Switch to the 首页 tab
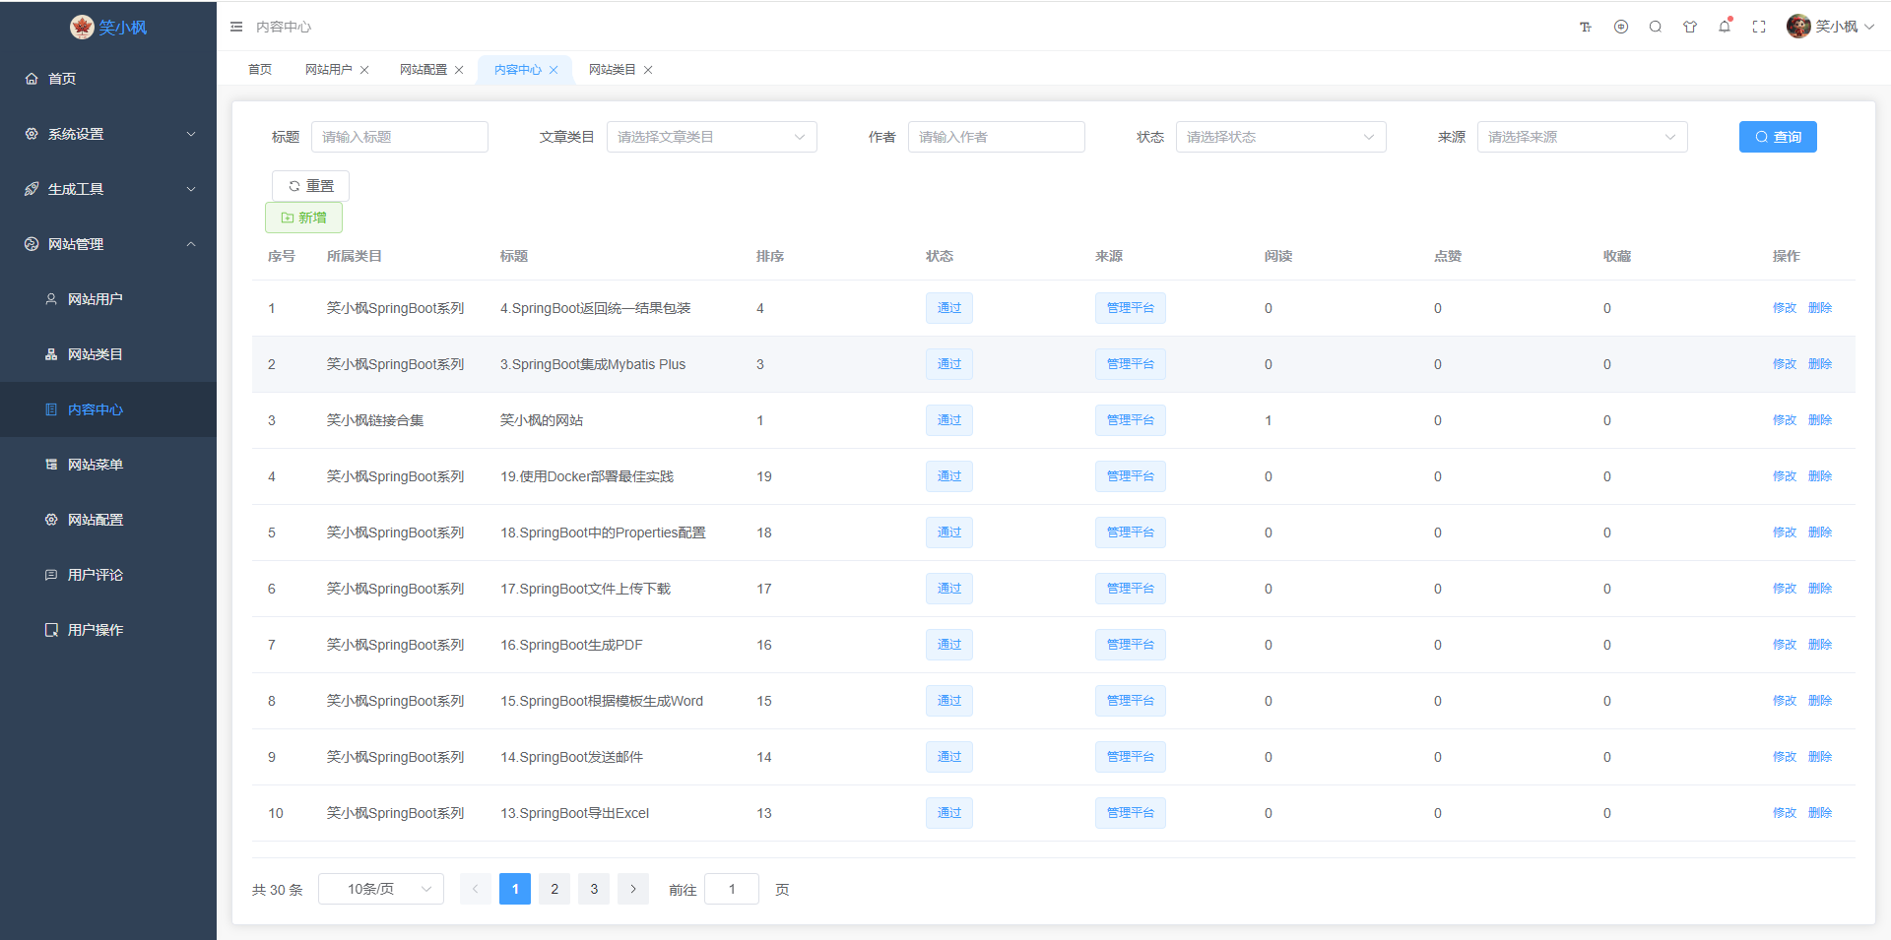Viewport: 1891px width, 940px height. coord(260,70)
